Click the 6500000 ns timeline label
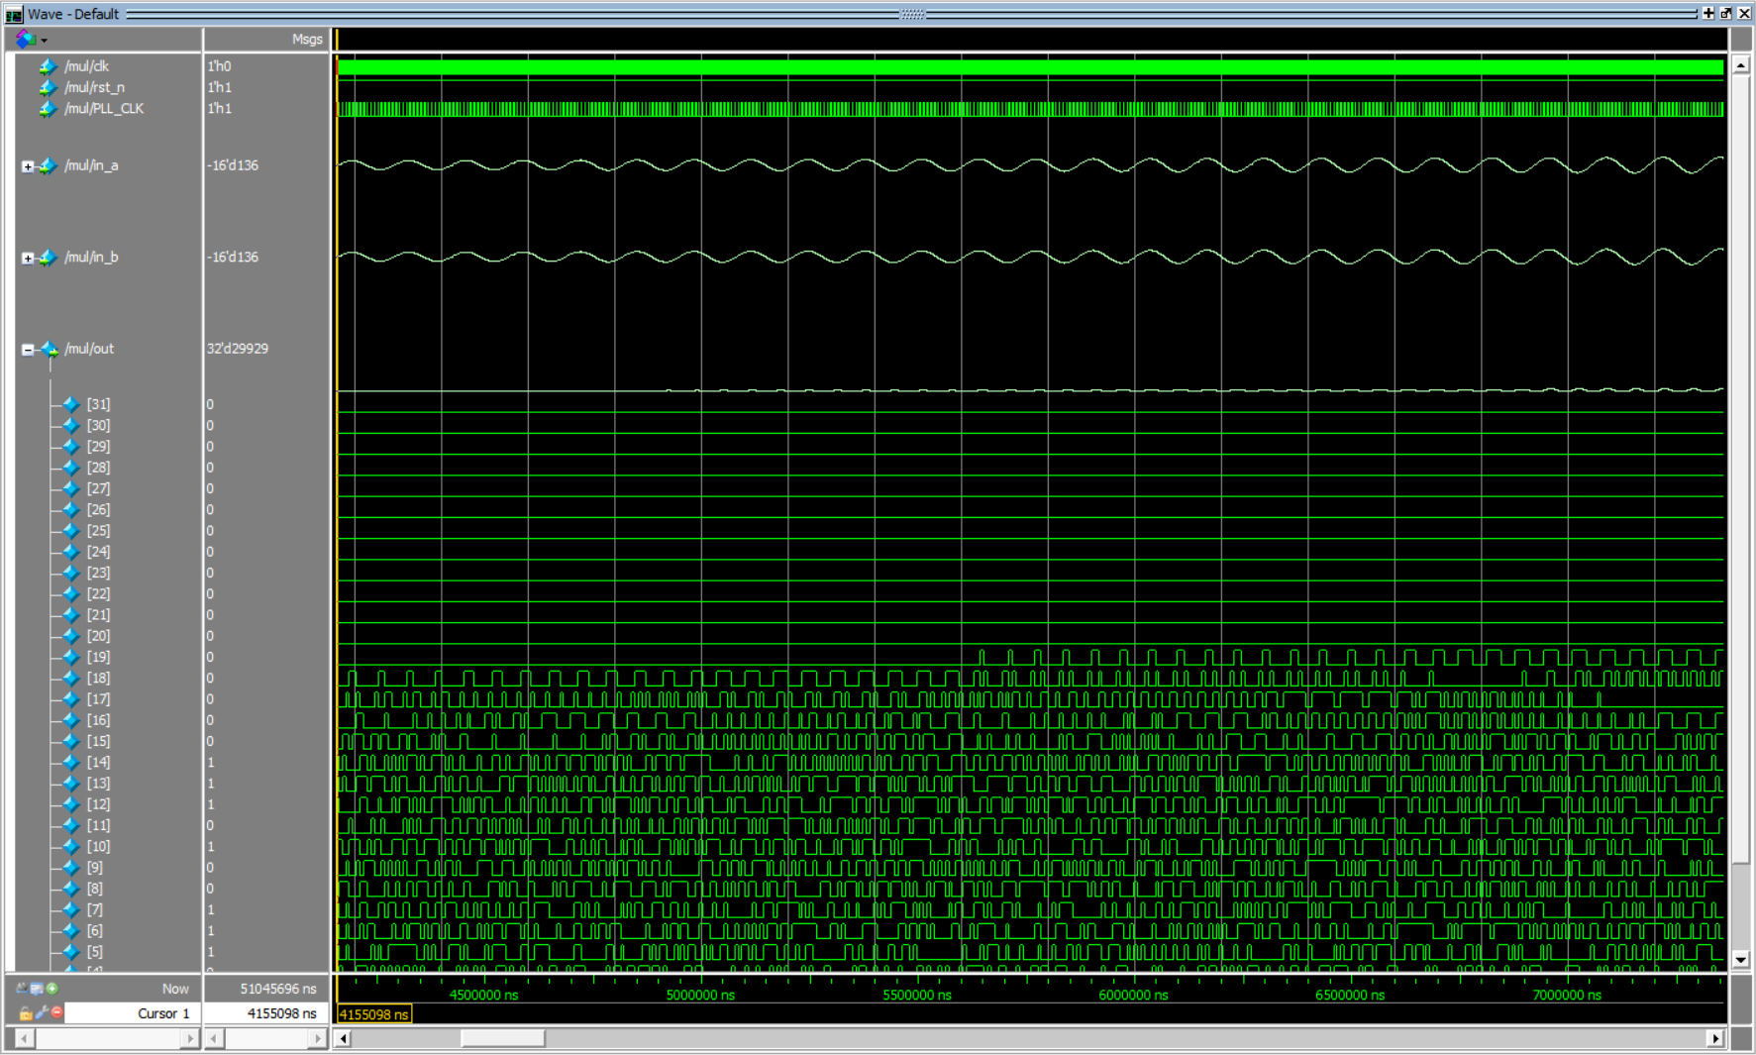 click(x=1350, y=995)
